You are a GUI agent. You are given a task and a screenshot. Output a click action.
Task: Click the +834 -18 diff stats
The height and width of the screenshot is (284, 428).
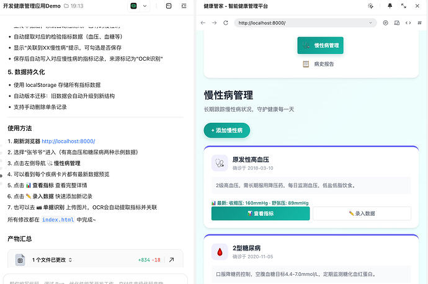click(149, 260)
